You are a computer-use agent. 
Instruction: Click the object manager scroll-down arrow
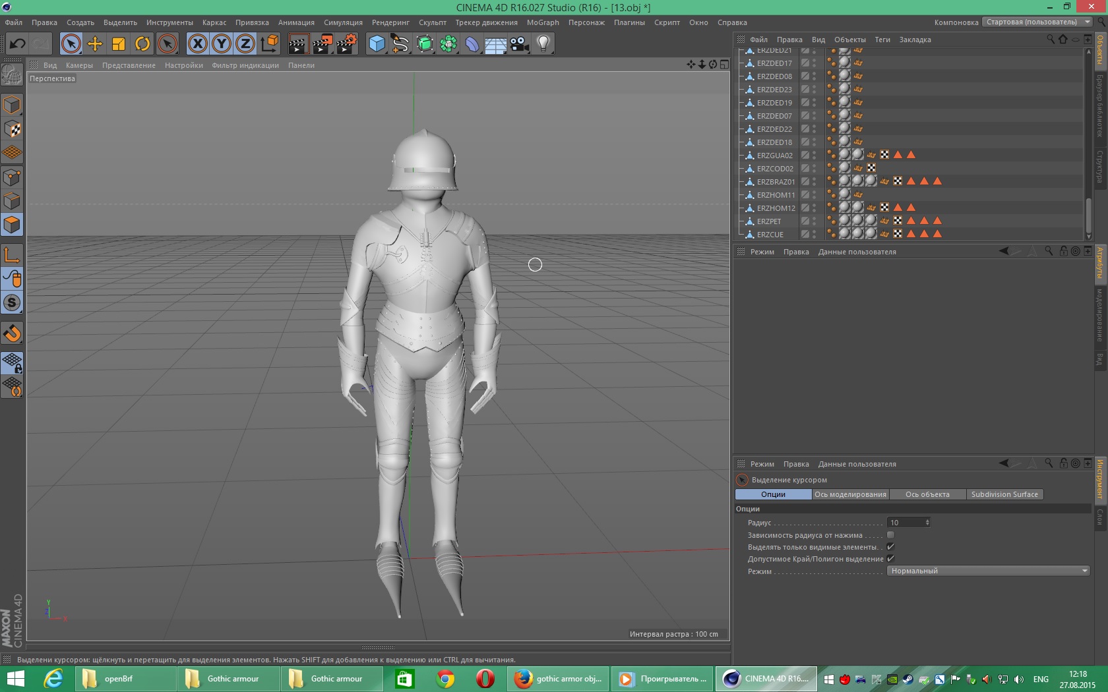1088,237
